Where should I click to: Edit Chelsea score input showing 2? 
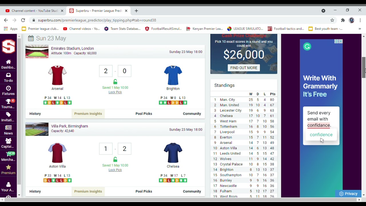tap(124, 149)
